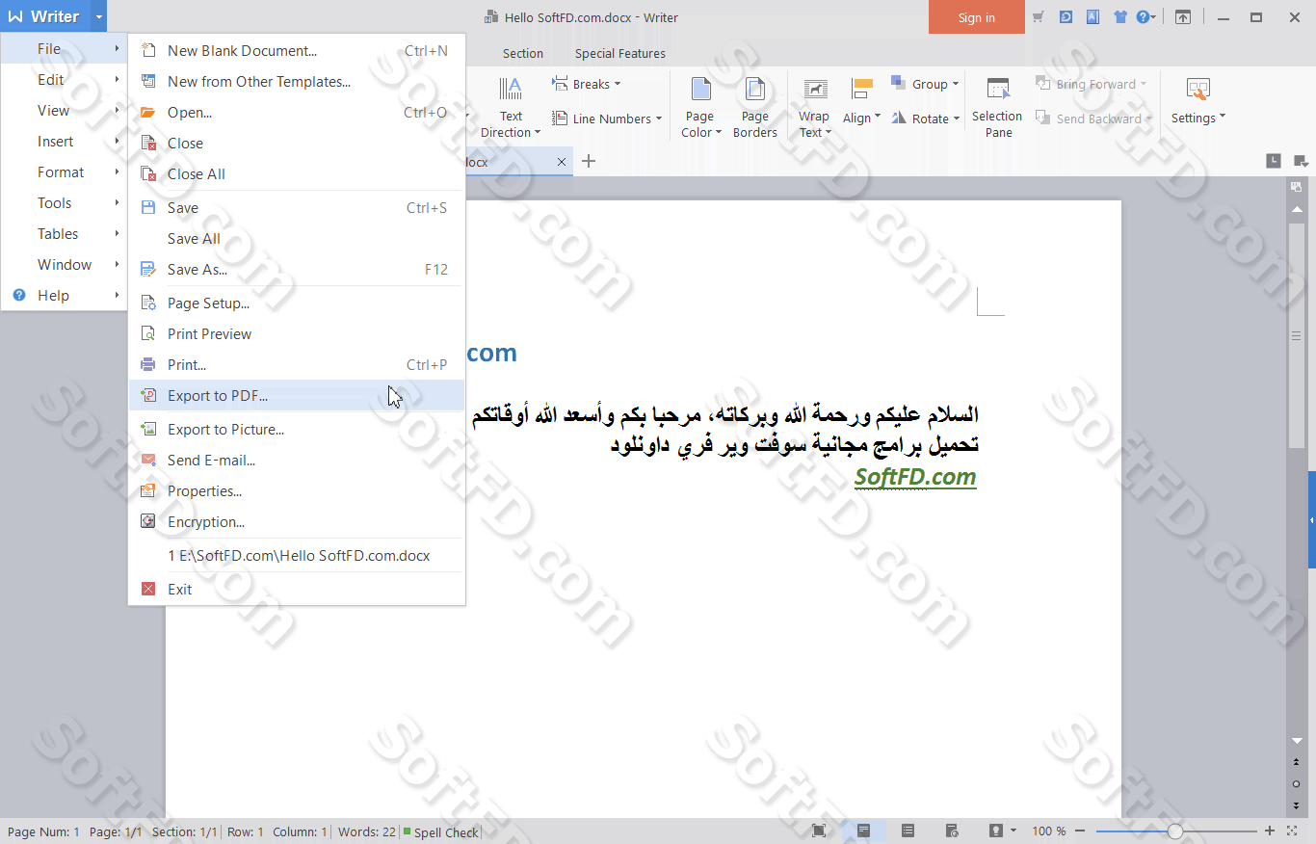Expand the Tools submenu

click(64, 203)
